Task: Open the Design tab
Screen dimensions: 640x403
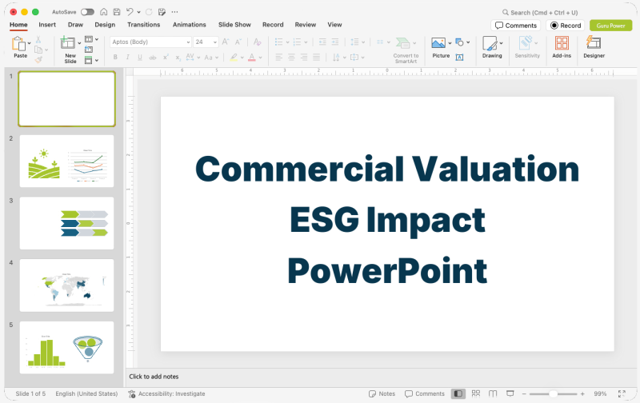Action: pyautogui.click(x=105, y=25)
